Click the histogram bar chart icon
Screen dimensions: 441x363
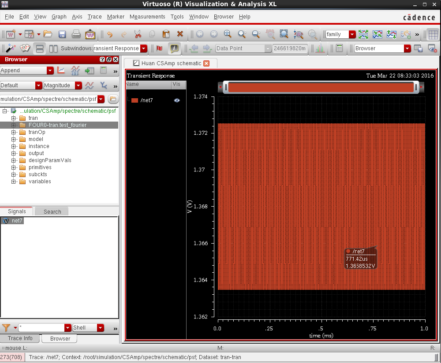point(320,48)
